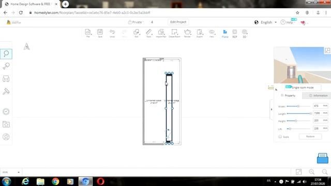Save the project with the Save icon

[x=100, y=33]
